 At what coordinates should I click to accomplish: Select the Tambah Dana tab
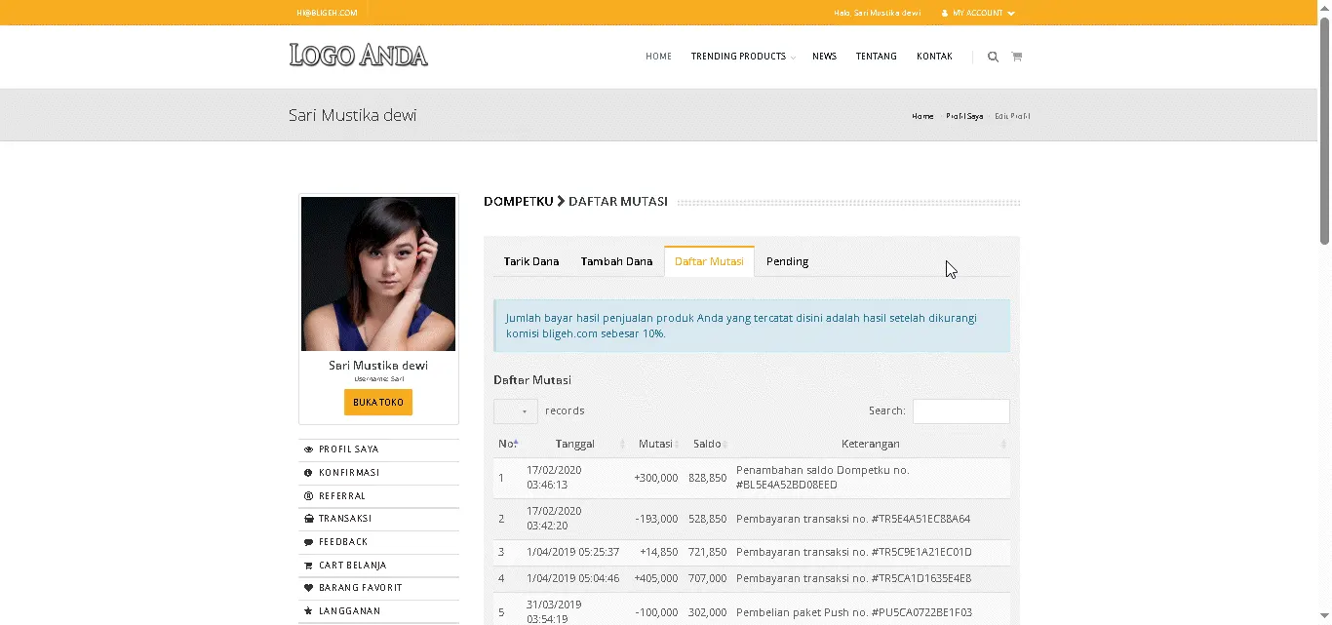[x=616, y=261]
